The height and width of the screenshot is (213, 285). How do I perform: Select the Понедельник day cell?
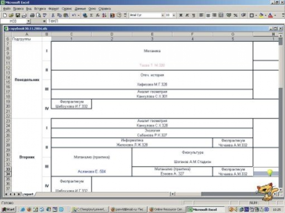27,80
